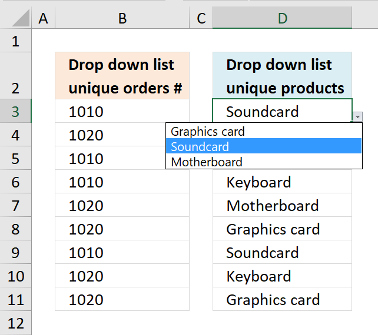The height and width of the screenshot is (335, 378).
Task: Click cell D11 containing Graphics card
Action: pos(282,299)
